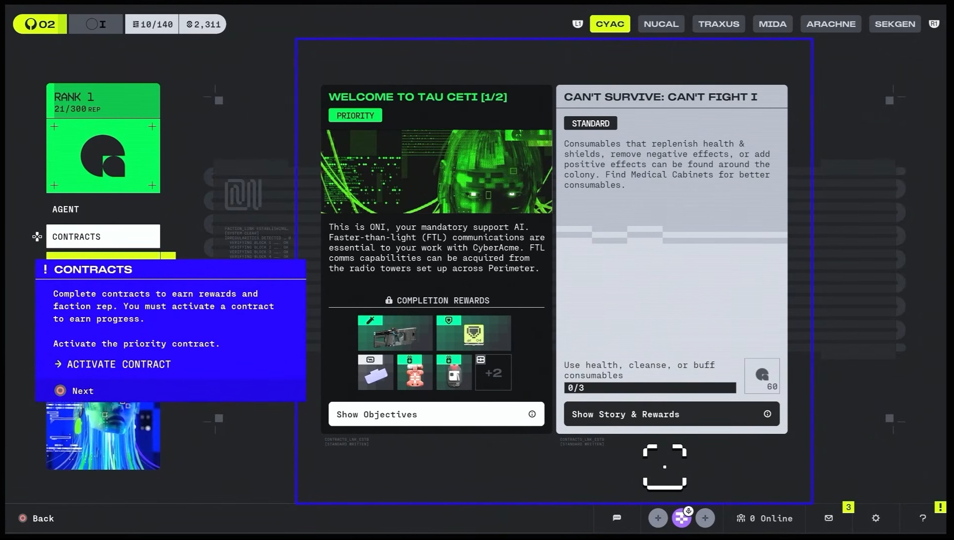Viewport: 954px width, 540px height.
Task: Click the yellow exclamation alert badge
Action: pyautogui.click(x=940, y=507)
